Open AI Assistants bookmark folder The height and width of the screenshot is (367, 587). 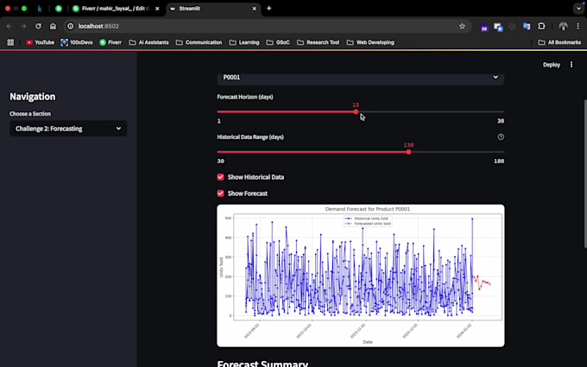pos(148,42)
